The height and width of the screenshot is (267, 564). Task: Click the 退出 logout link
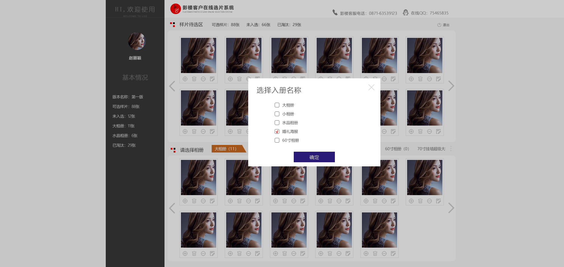444,25
